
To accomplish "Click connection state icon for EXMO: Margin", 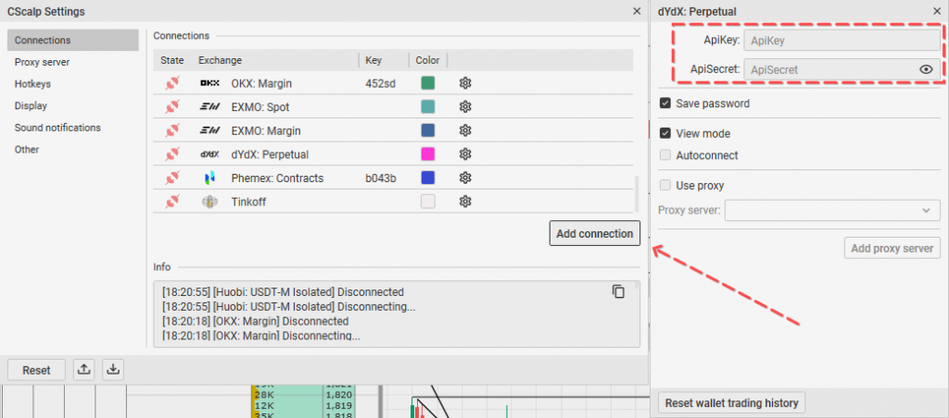I will (x=171, y=130).
